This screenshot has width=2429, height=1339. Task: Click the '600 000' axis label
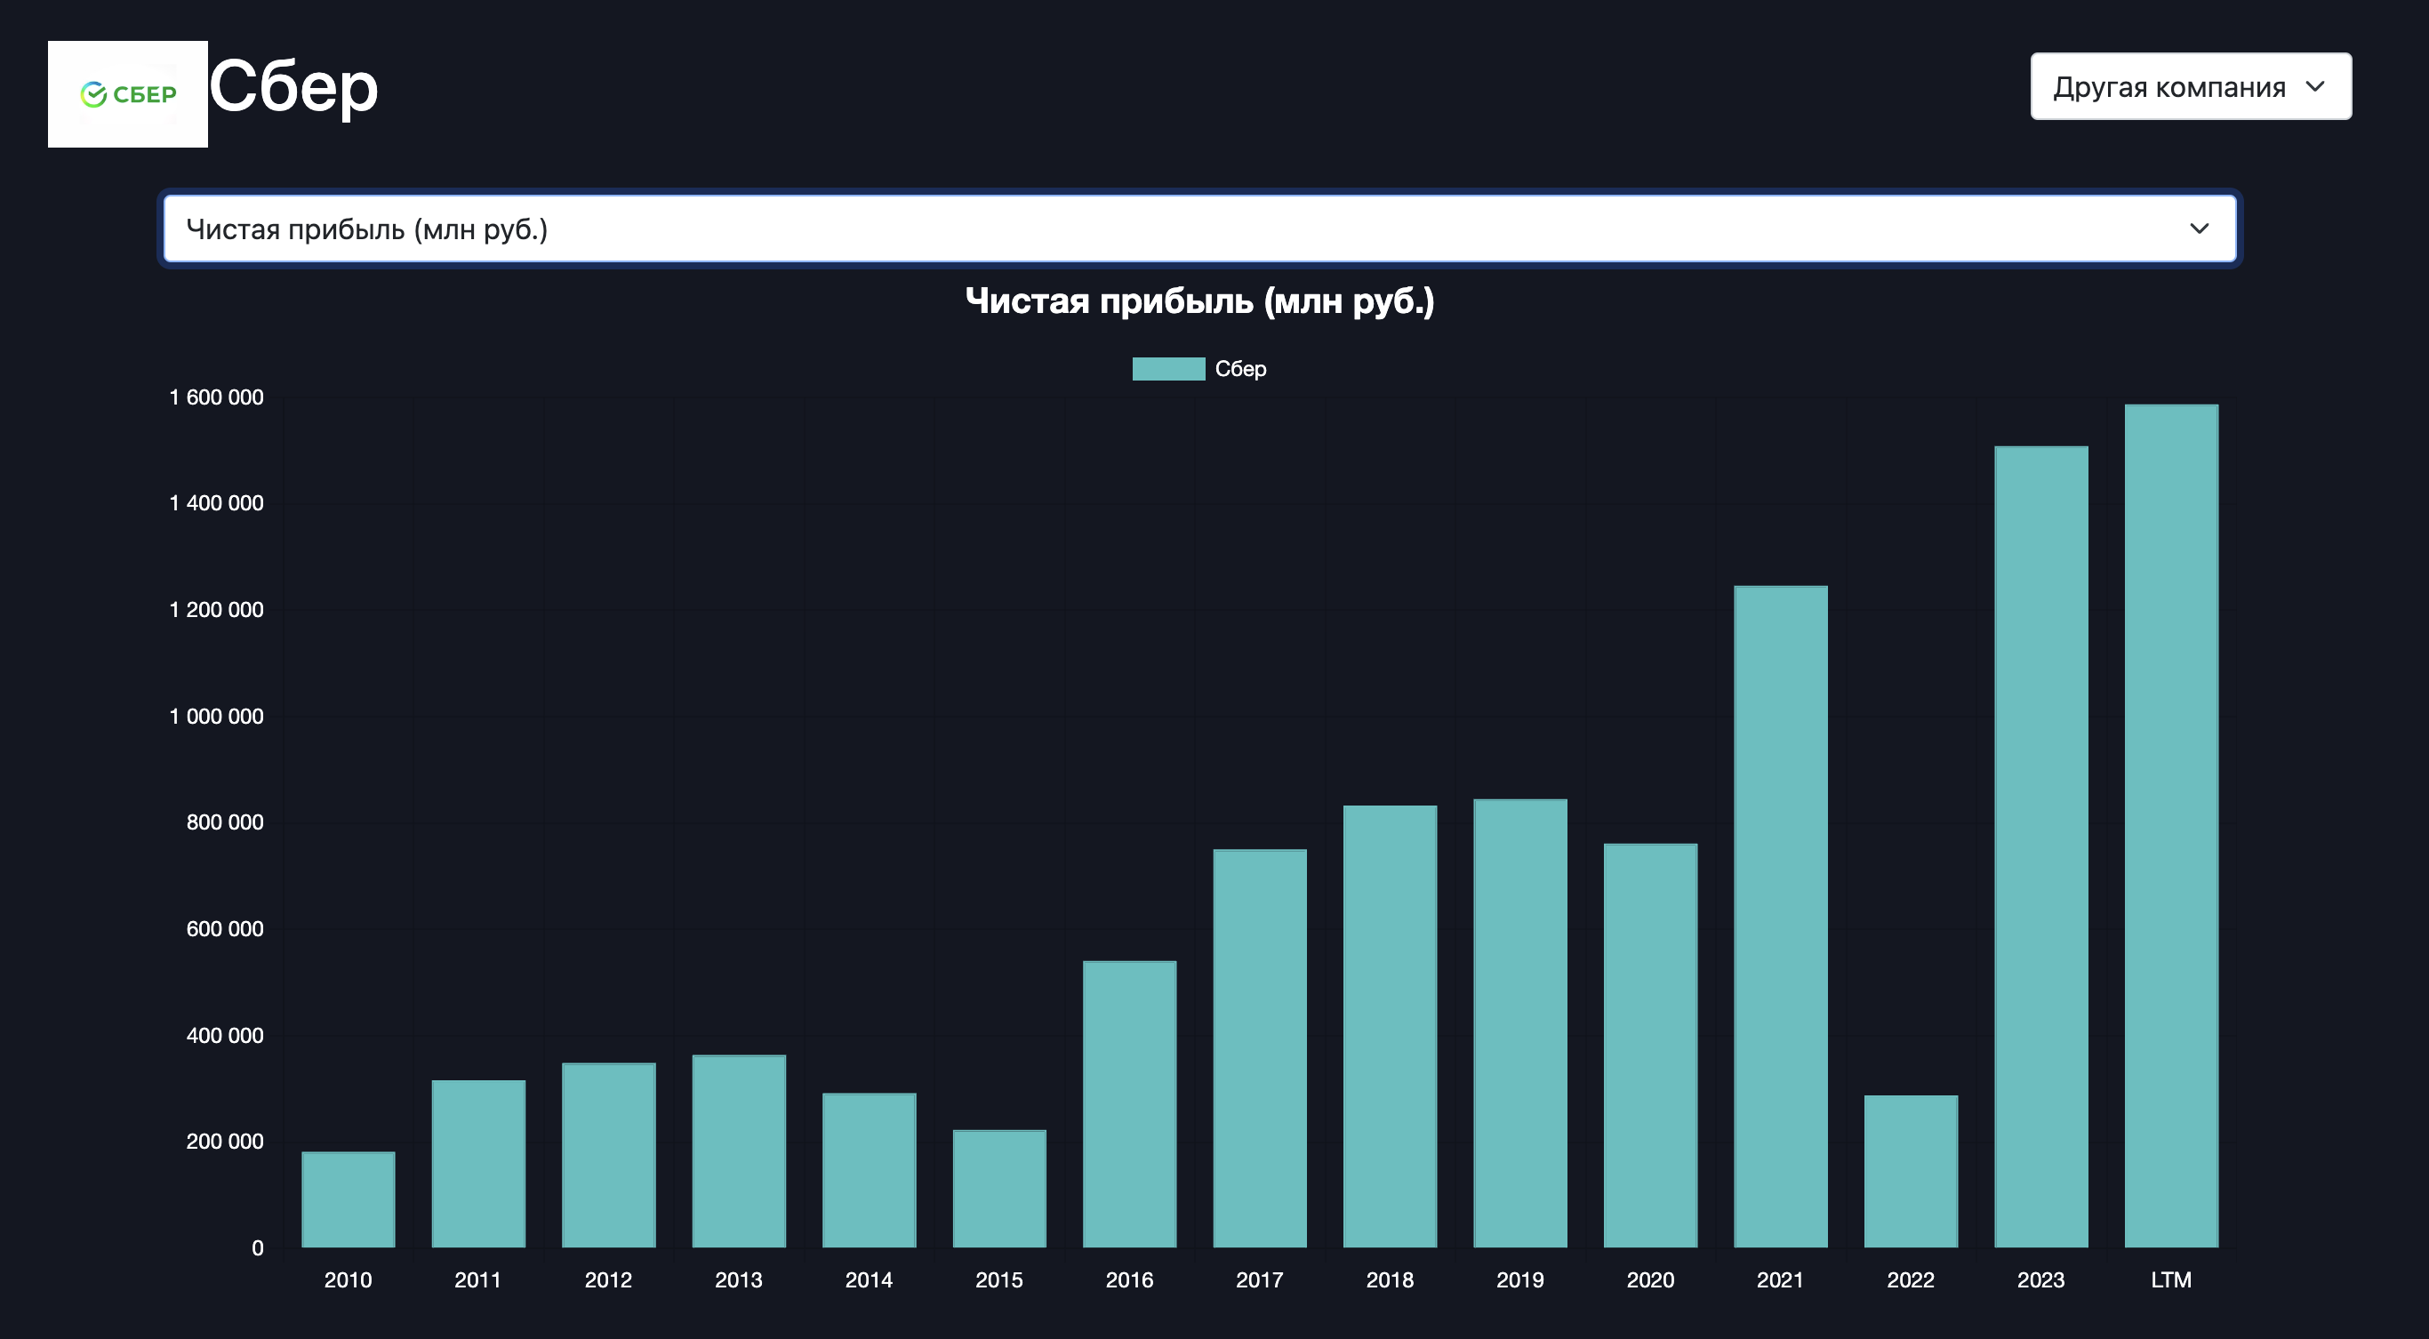(x=224, y=928)
